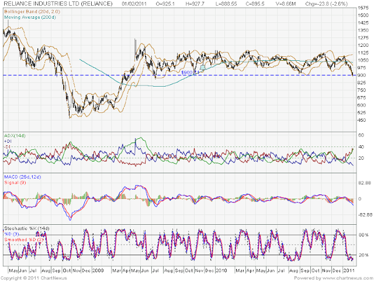374x281 pixels.
Task: Select the Moving Average (200d) legend label
Action: pyautogui.click(x=30, y=17)
